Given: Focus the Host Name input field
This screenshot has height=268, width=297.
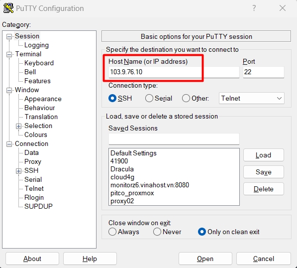Looking at the screenshot, I should [x=174, y=72].
